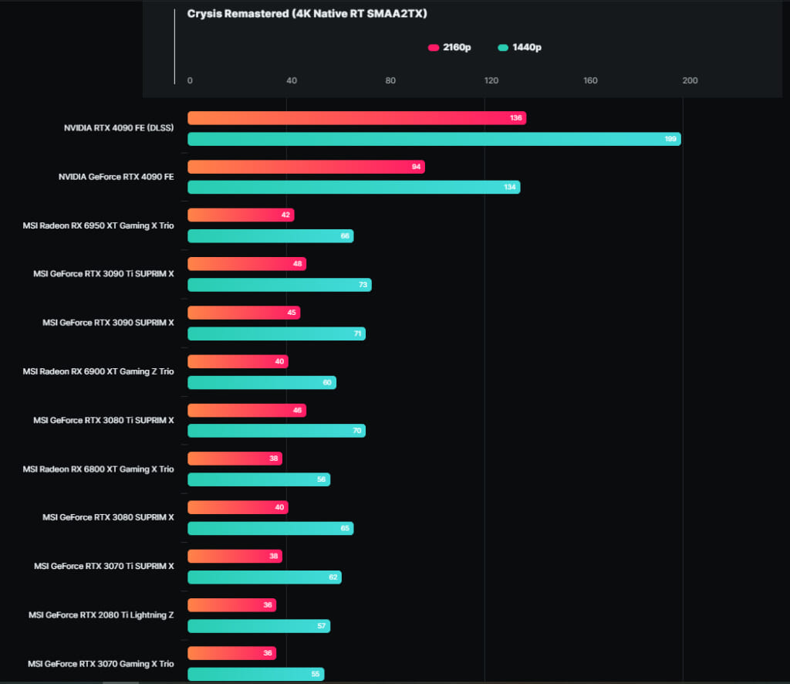Click the 160 tick on the axis

[590, 80]
